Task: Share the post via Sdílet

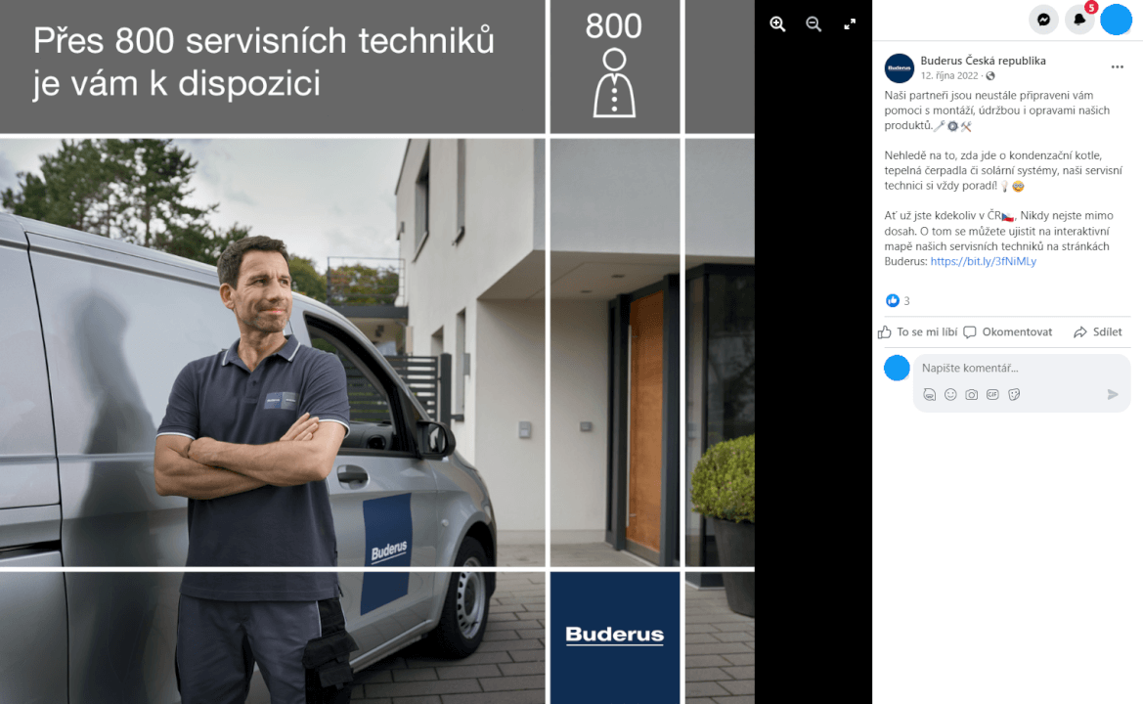Action: pyautogui.click(x=1097, y=331)
